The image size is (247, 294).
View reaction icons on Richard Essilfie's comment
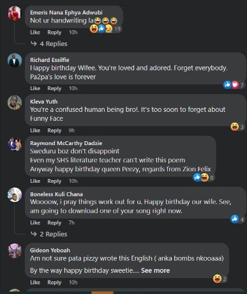234,85
